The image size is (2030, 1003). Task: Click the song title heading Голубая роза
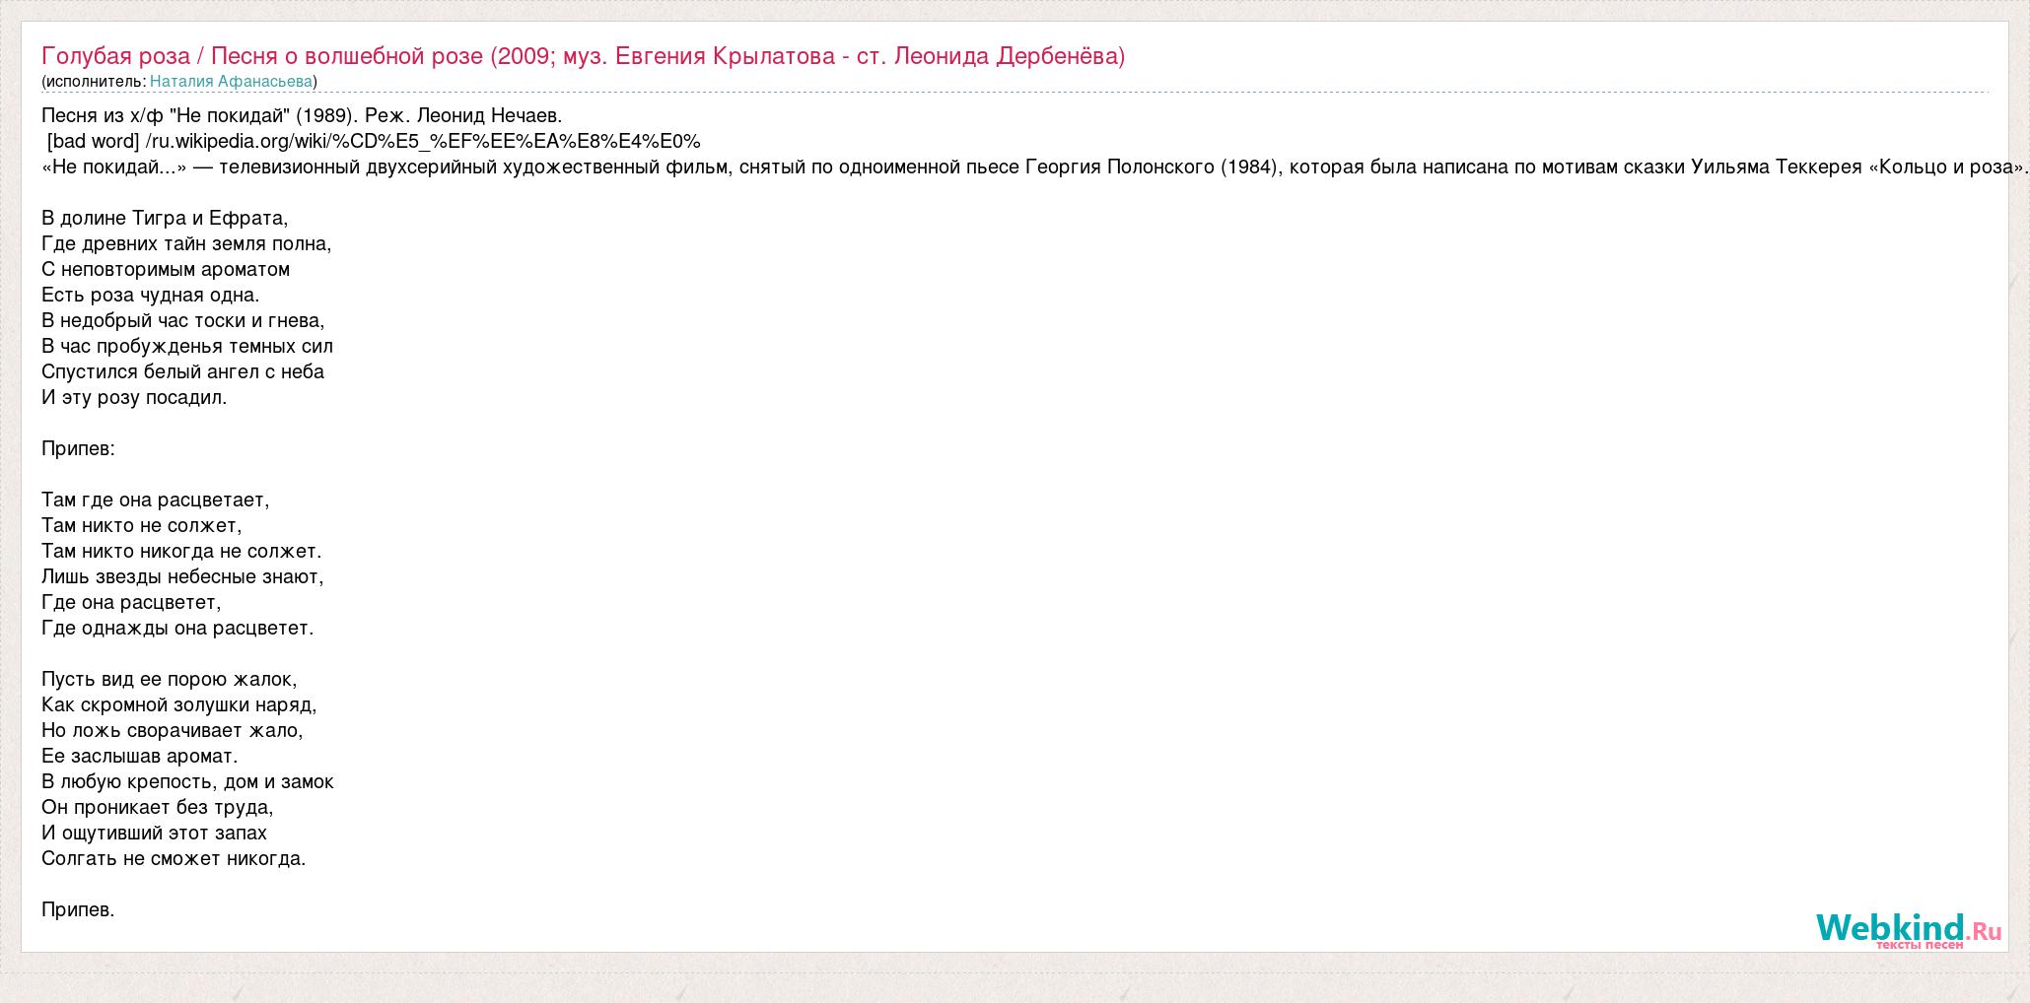tap(582, 55)
